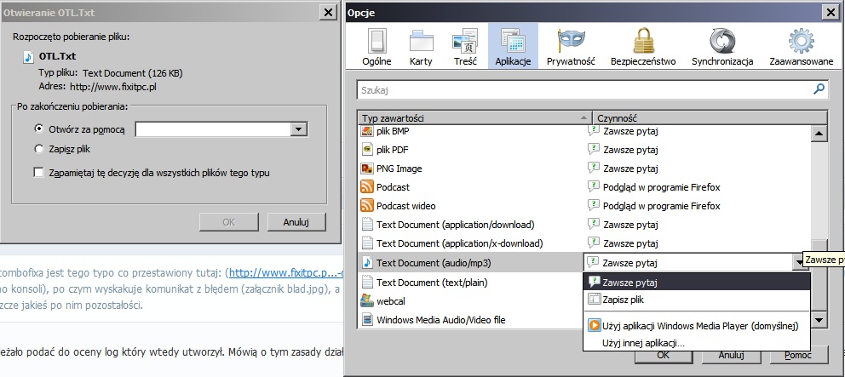Select the Otwórz za pomocą radio button
Screen dimensions: 845x377
point(38,129)
